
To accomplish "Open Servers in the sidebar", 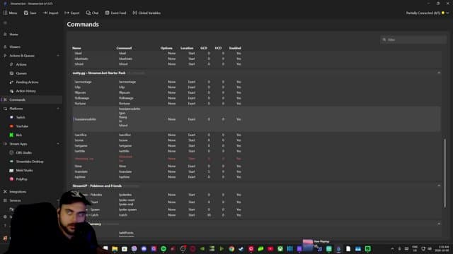I will click(15, 200).
